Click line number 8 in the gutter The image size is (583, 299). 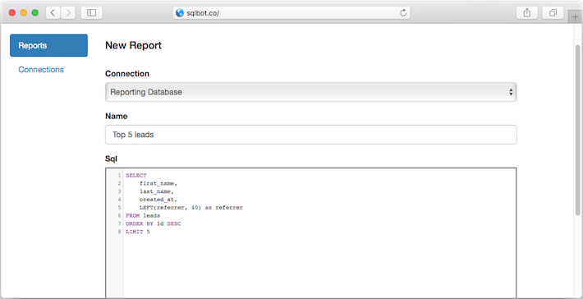click(119, 232)
